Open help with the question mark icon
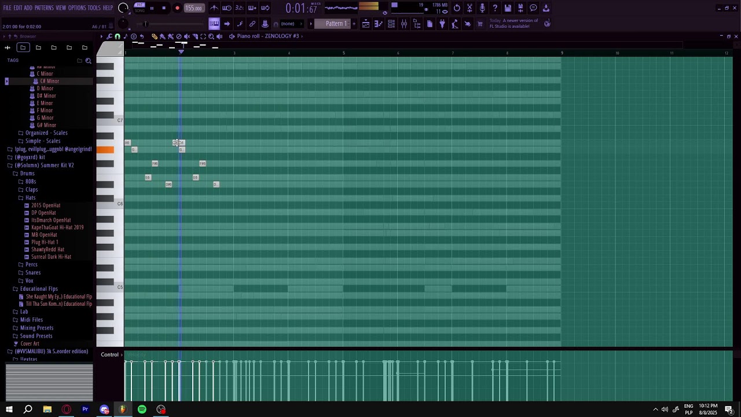This screenshot has width=741, height=417. (495, 8)
